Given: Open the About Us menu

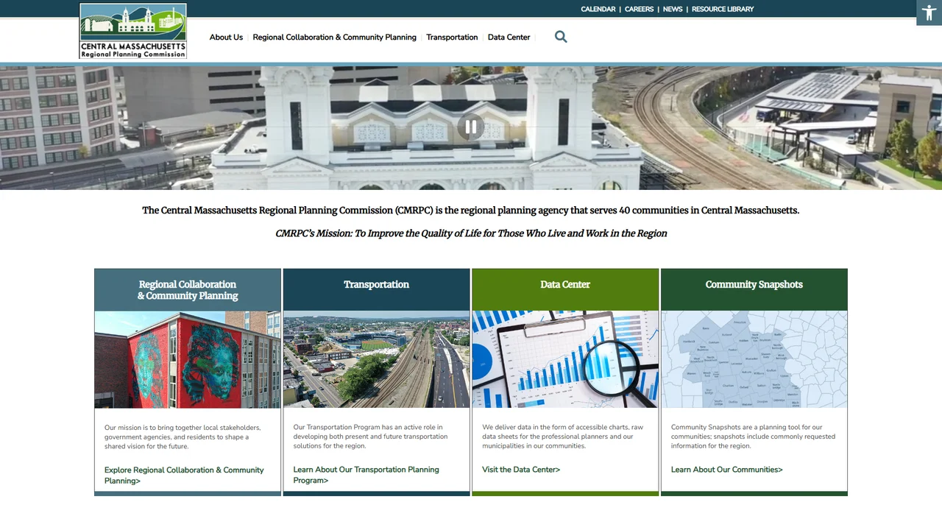Looking at the screenshot, I should point(226,37).
